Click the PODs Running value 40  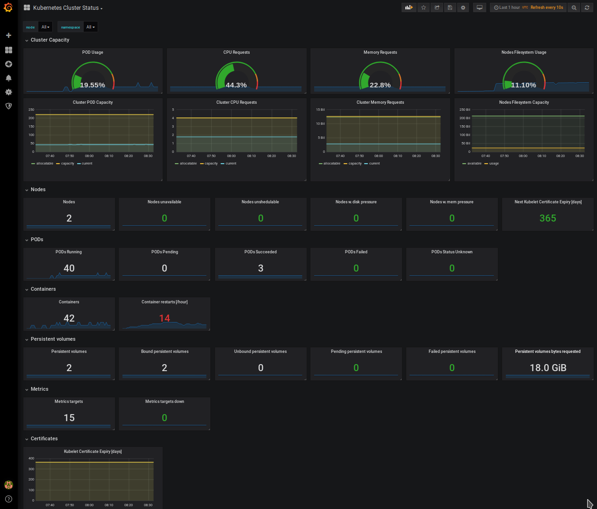coord(69,268)
